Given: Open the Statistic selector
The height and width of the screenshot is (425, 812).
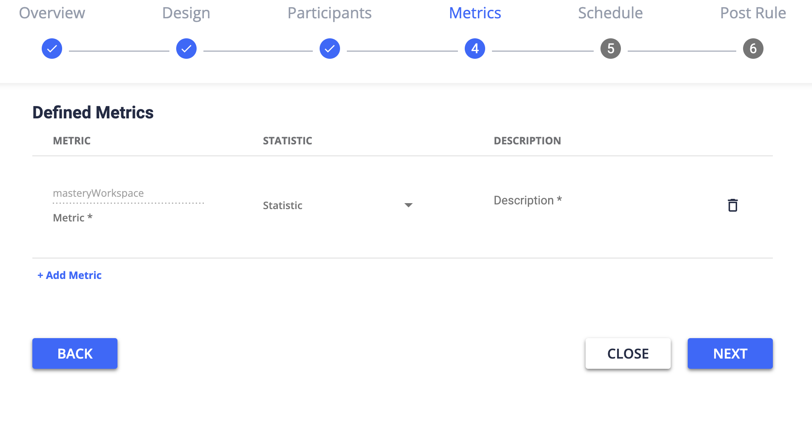Looking at the screenshot, I should (336, 205).
